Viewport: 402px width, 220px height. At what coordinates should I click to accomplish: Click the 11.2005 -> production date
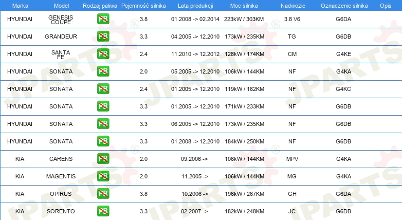pyautogui.click(x=195, y=176)
